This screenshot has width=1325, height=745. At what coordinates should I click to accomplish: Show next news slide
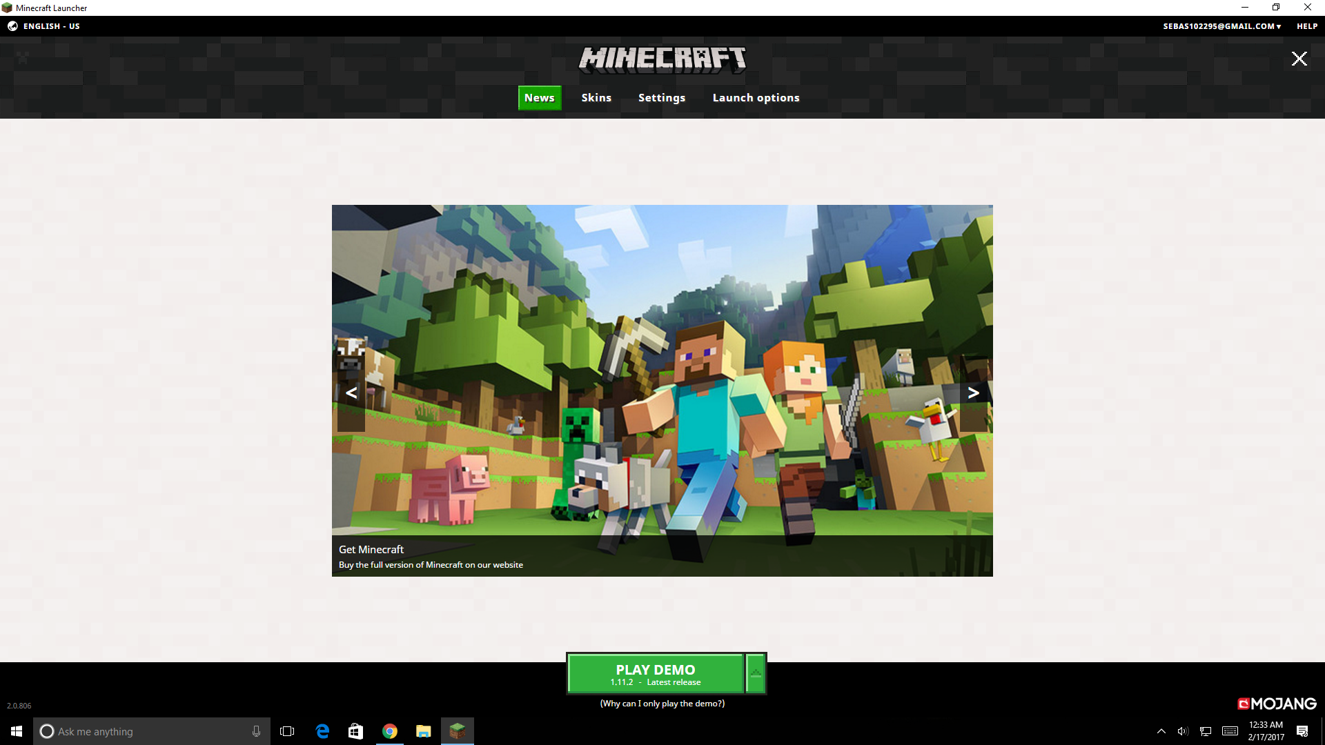[x=974, y=393]
